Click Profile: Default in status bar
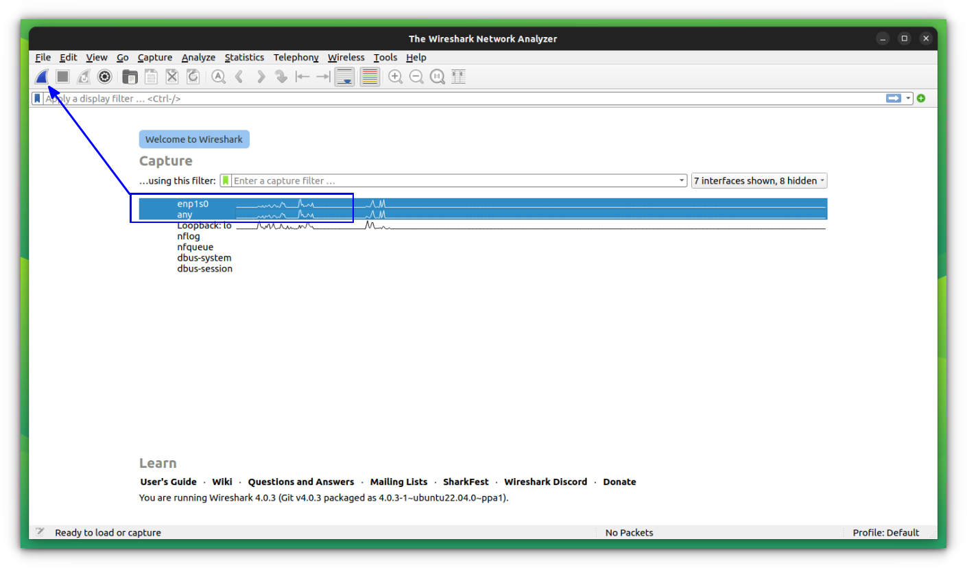Screen dimensions: 967x570 pyautogui.click(x=885, y=532)
